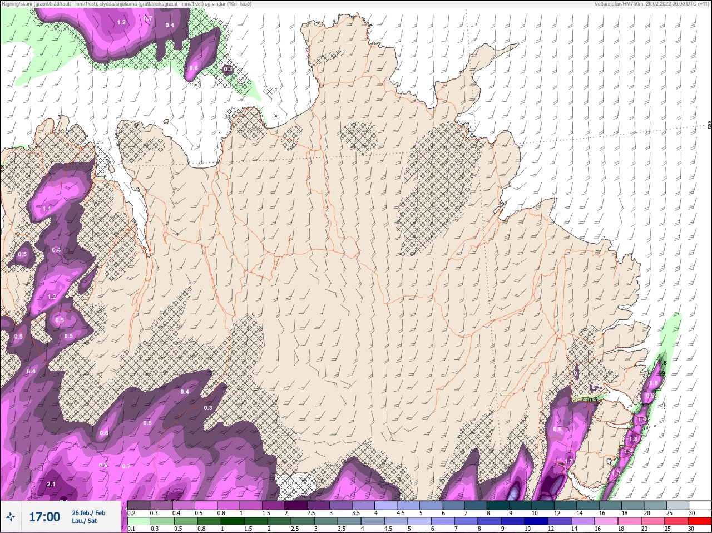
Task: Pick the dark blue 10–12 rain legend swatch
Action: point(537,521)
